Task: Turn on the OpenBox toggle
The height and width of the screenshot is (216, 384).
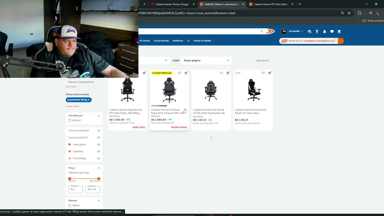Action: (x=98, y=151)
